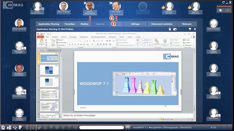Switch to the Ansicht ribbon tab
Screen dimensions: 234x131
(122, 37)
